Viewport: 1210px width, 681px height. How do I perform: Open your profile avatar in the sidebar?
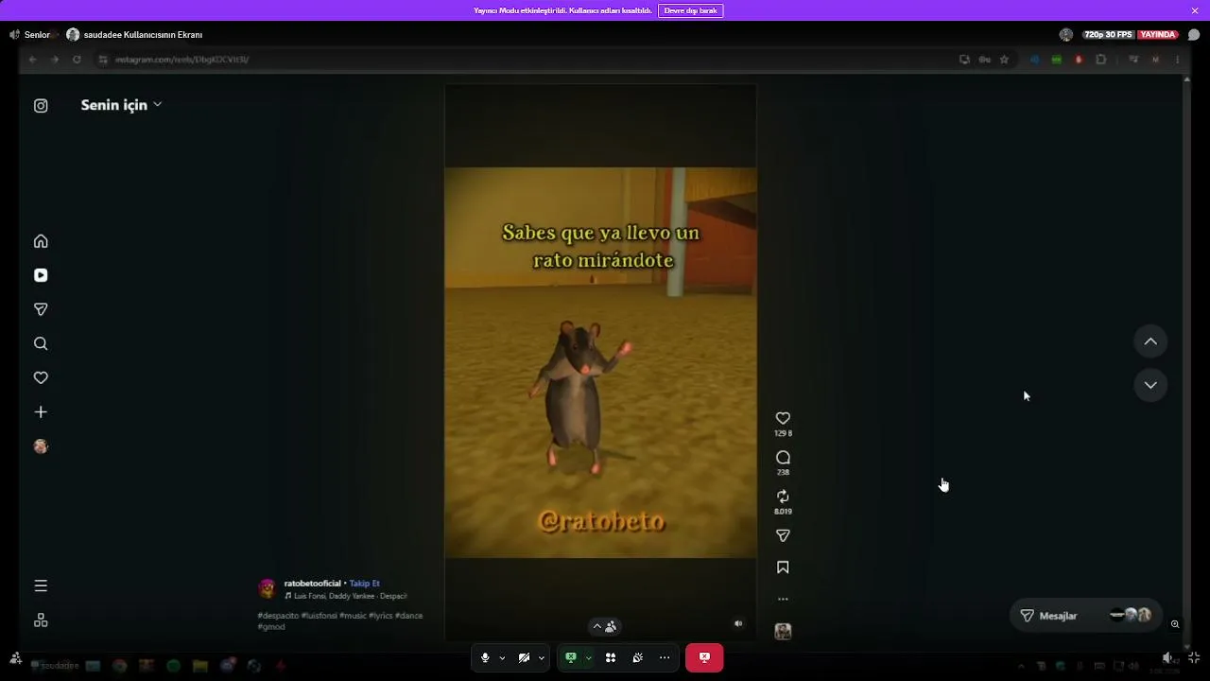tap(41, 446)
